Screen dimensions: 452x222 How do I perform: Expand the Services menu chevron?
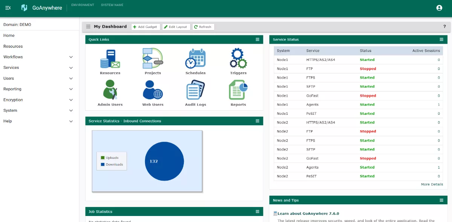tap(71, 68)
